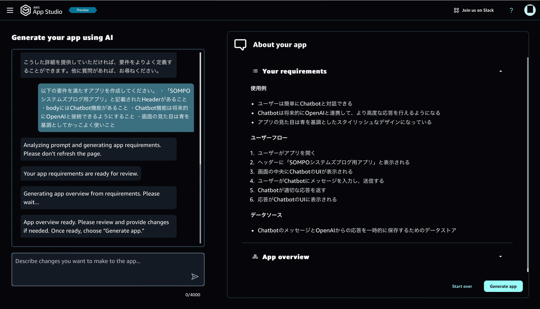Click the App overview header to expand it

(285, 257)
